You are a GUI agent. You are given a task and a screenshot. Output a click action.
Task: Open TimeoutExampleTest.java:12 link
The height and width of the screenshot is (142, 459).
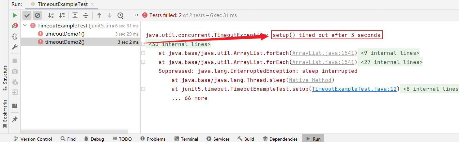356,89
